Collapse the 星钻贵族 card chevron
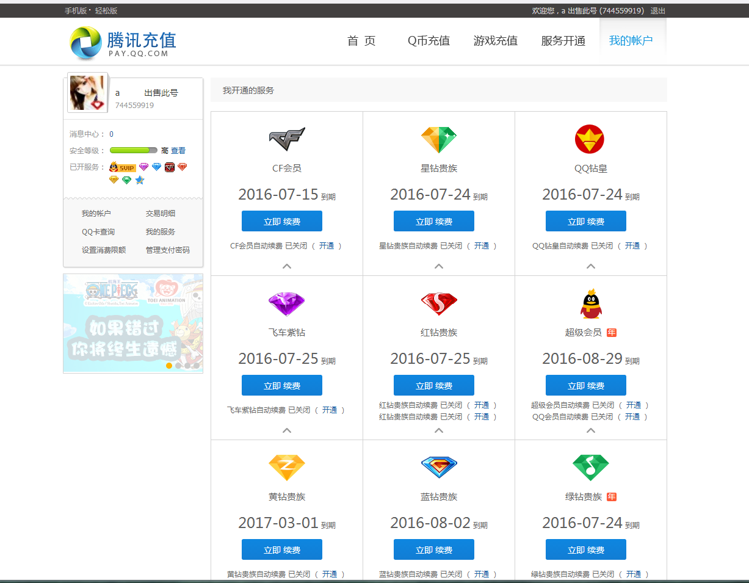749x583 pixels. click(439, 266)
